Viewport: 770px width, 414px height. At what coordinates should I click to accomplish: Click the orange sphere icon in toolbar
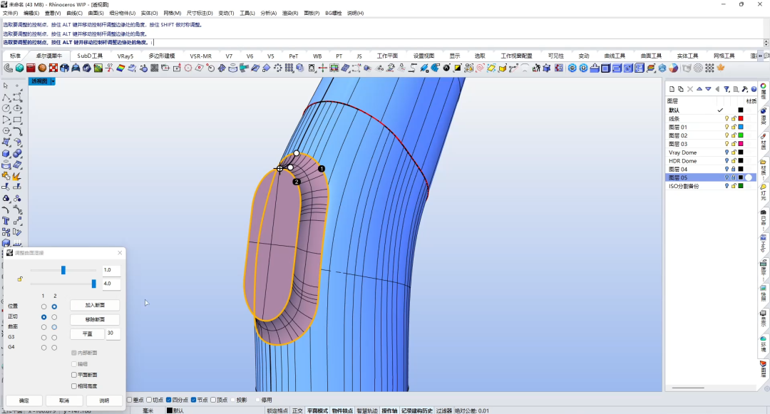(42, 68)
